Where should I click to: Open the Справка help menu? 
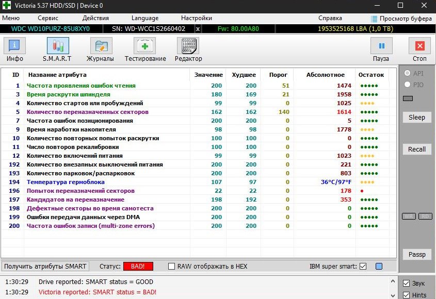click(330, 18)
